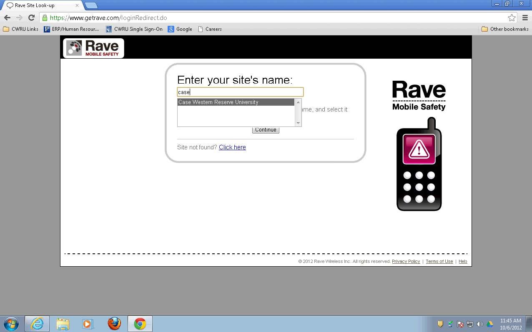Open Windows Explorer folder in taskbar
The width and height of the screenshot is (532, 332).
63,324
